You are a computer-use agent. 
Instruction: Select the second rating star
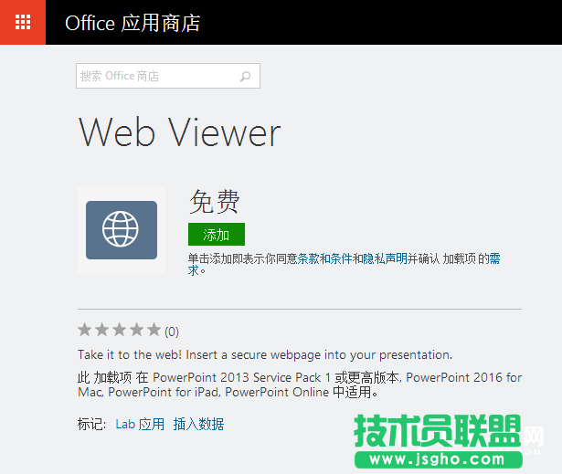[x=102, y=330]
